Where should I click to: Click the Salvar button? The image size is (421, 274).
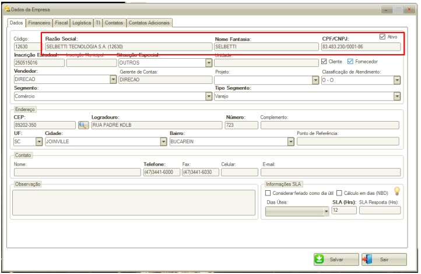336,259
